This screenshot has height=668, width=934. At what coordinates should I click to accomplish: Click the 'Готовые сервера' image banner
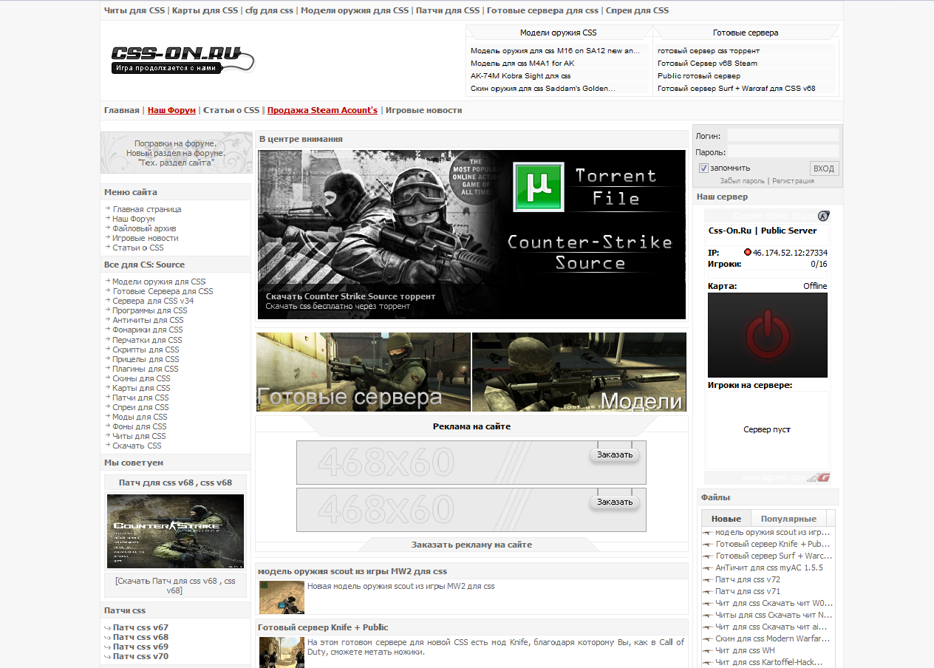(364, 372)
